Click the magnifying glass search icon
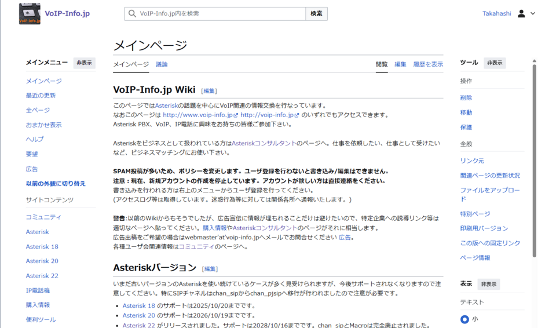Viewport: 556px width, 328px height. point(132,13)
